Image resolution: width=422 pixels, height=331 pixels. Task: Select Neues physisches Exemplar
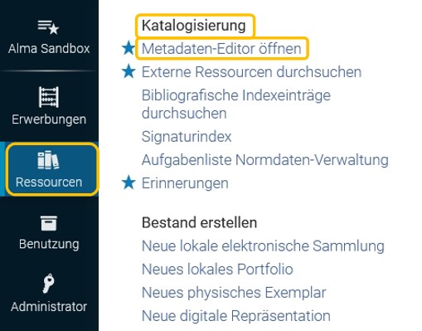pos(234,293)
